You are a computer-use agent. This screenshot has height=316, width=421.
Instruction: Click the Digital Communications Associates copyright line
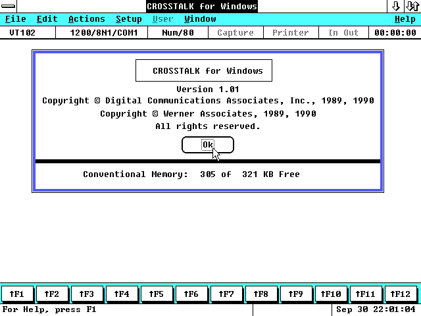(x=208, y=101)
